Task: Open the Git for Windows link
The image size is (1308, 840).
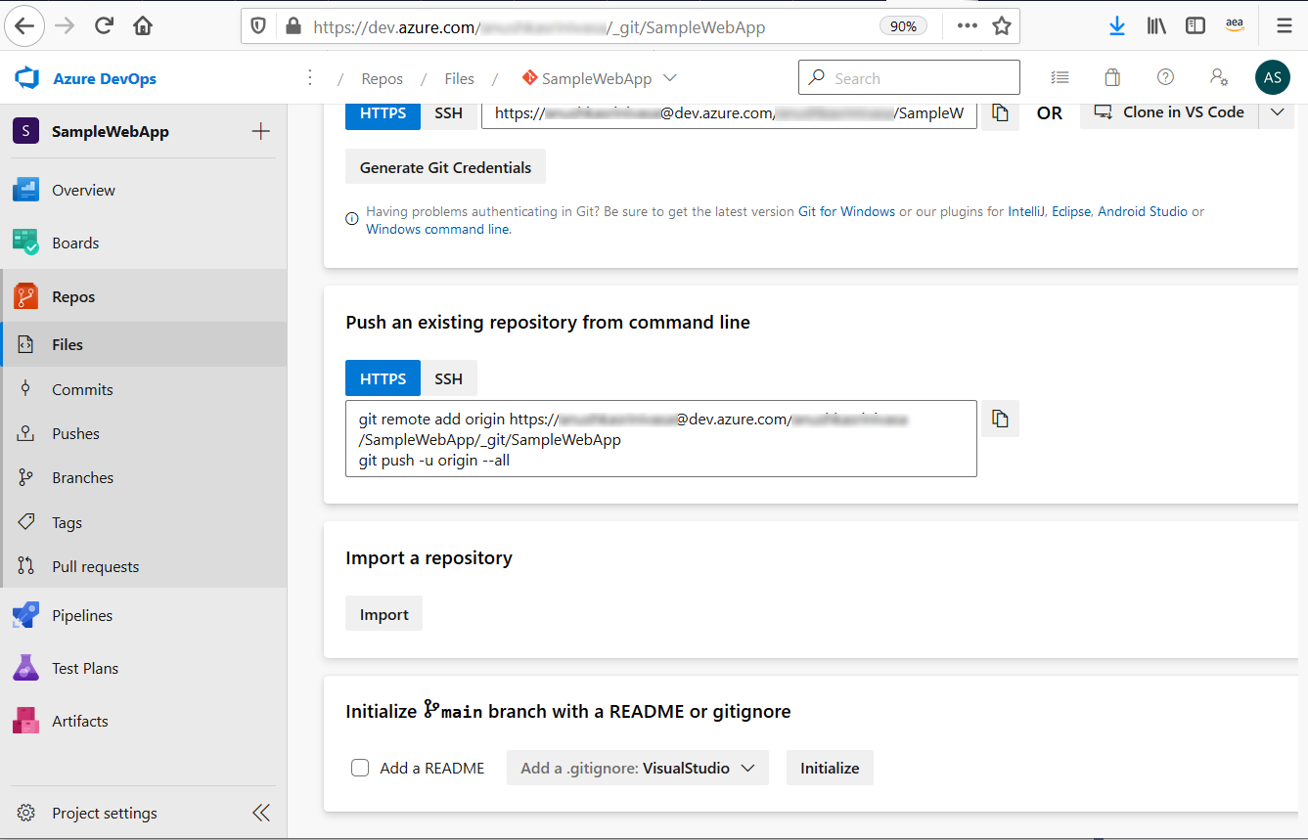Action: coord(846,211)
